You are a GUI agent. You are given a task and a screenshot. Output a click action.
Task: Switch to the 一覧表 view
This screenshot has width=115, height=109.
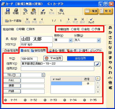point(91,11)
